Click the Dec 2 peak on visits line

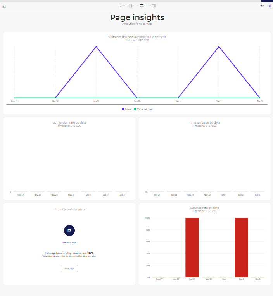click(219, 46)
